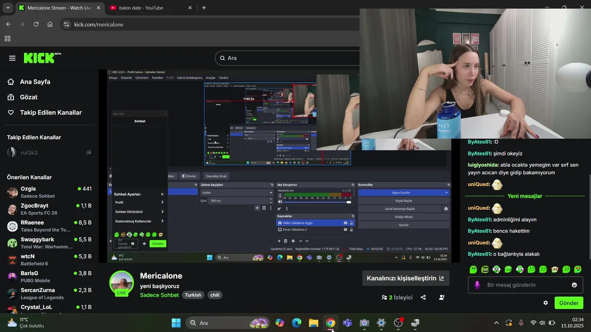Open the apps grid in bookmarks bar
591x332 pixels.
(x=7, y=39)
